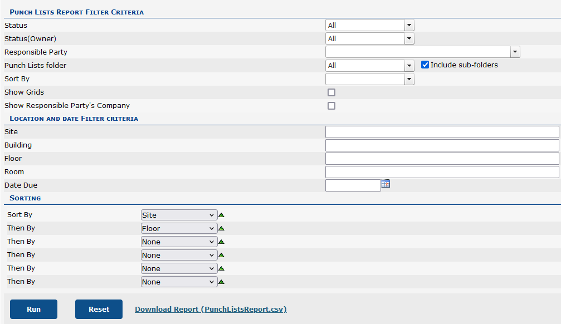This screenshot has width=561, height=324.
Task: Focus the Room input field
Action: pos(442,172)
